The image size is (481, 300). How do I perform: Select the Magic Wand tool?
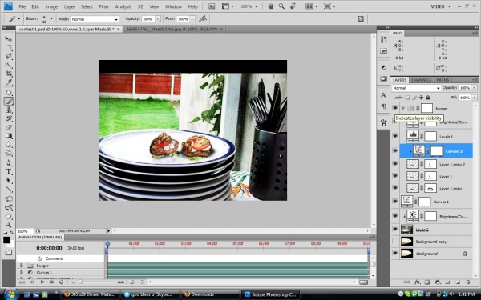point(9,66)
